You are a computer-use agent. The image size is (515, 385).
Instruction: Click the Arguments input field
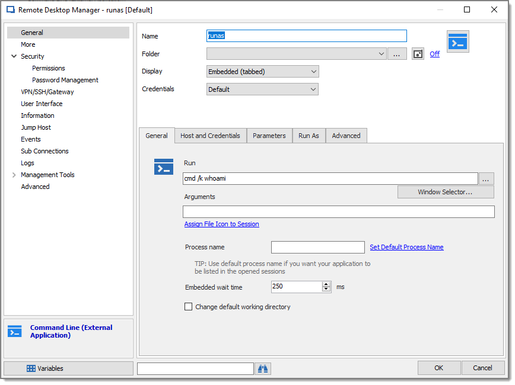tap(339, 212)
